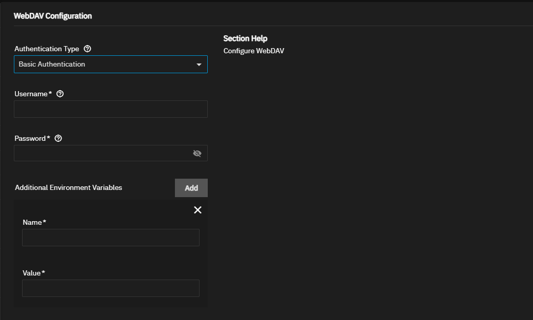This screenshot has width=533, height=320.
Task: Click the Section Help heading
Action: coord(245,38)
